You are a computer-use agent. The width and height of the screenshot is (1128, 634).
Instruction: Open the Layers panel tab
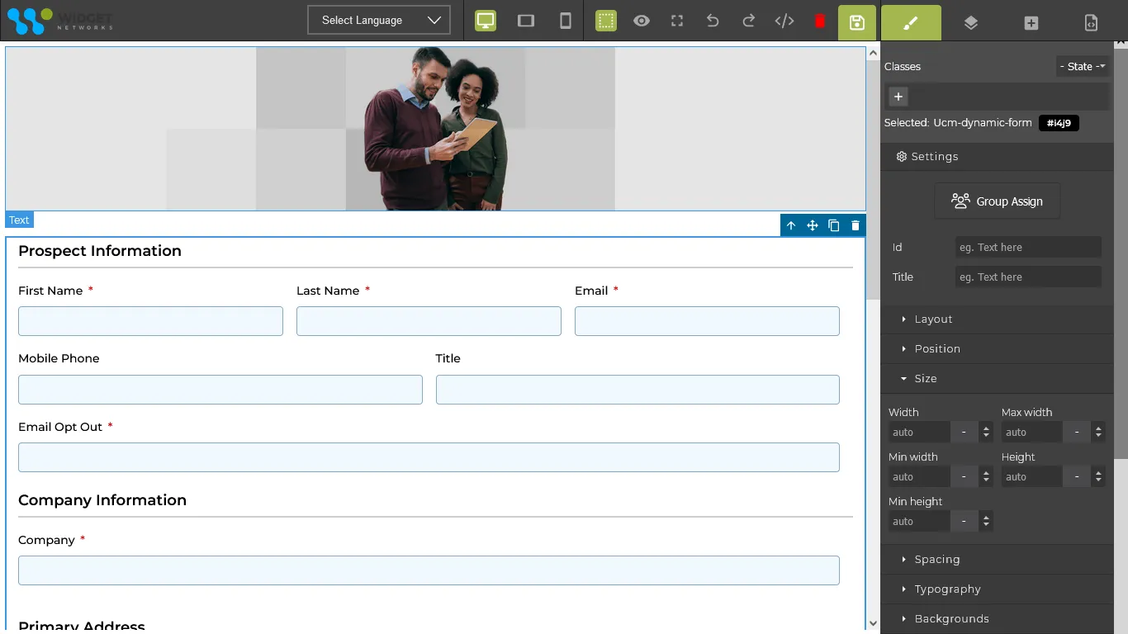[x=971, y=23]
